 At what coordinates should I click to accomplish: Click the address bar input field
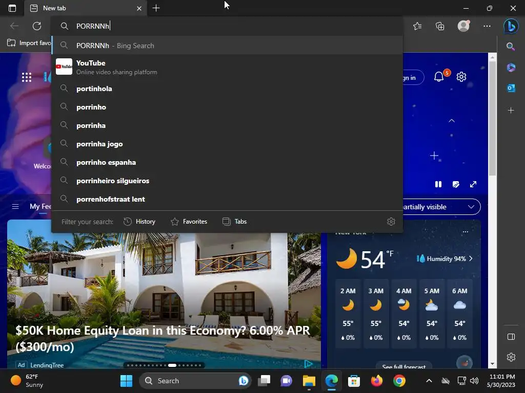pos(227,26)
